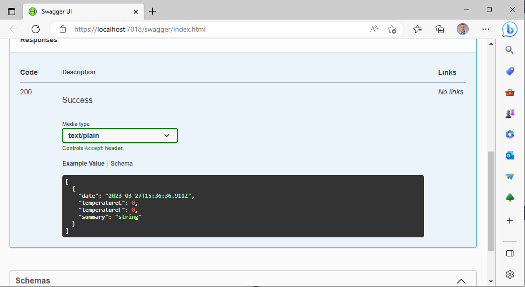Maximize the browser window

tap(489, 10)
